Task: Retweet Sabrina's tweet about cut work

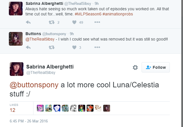Action: (52, 22)
